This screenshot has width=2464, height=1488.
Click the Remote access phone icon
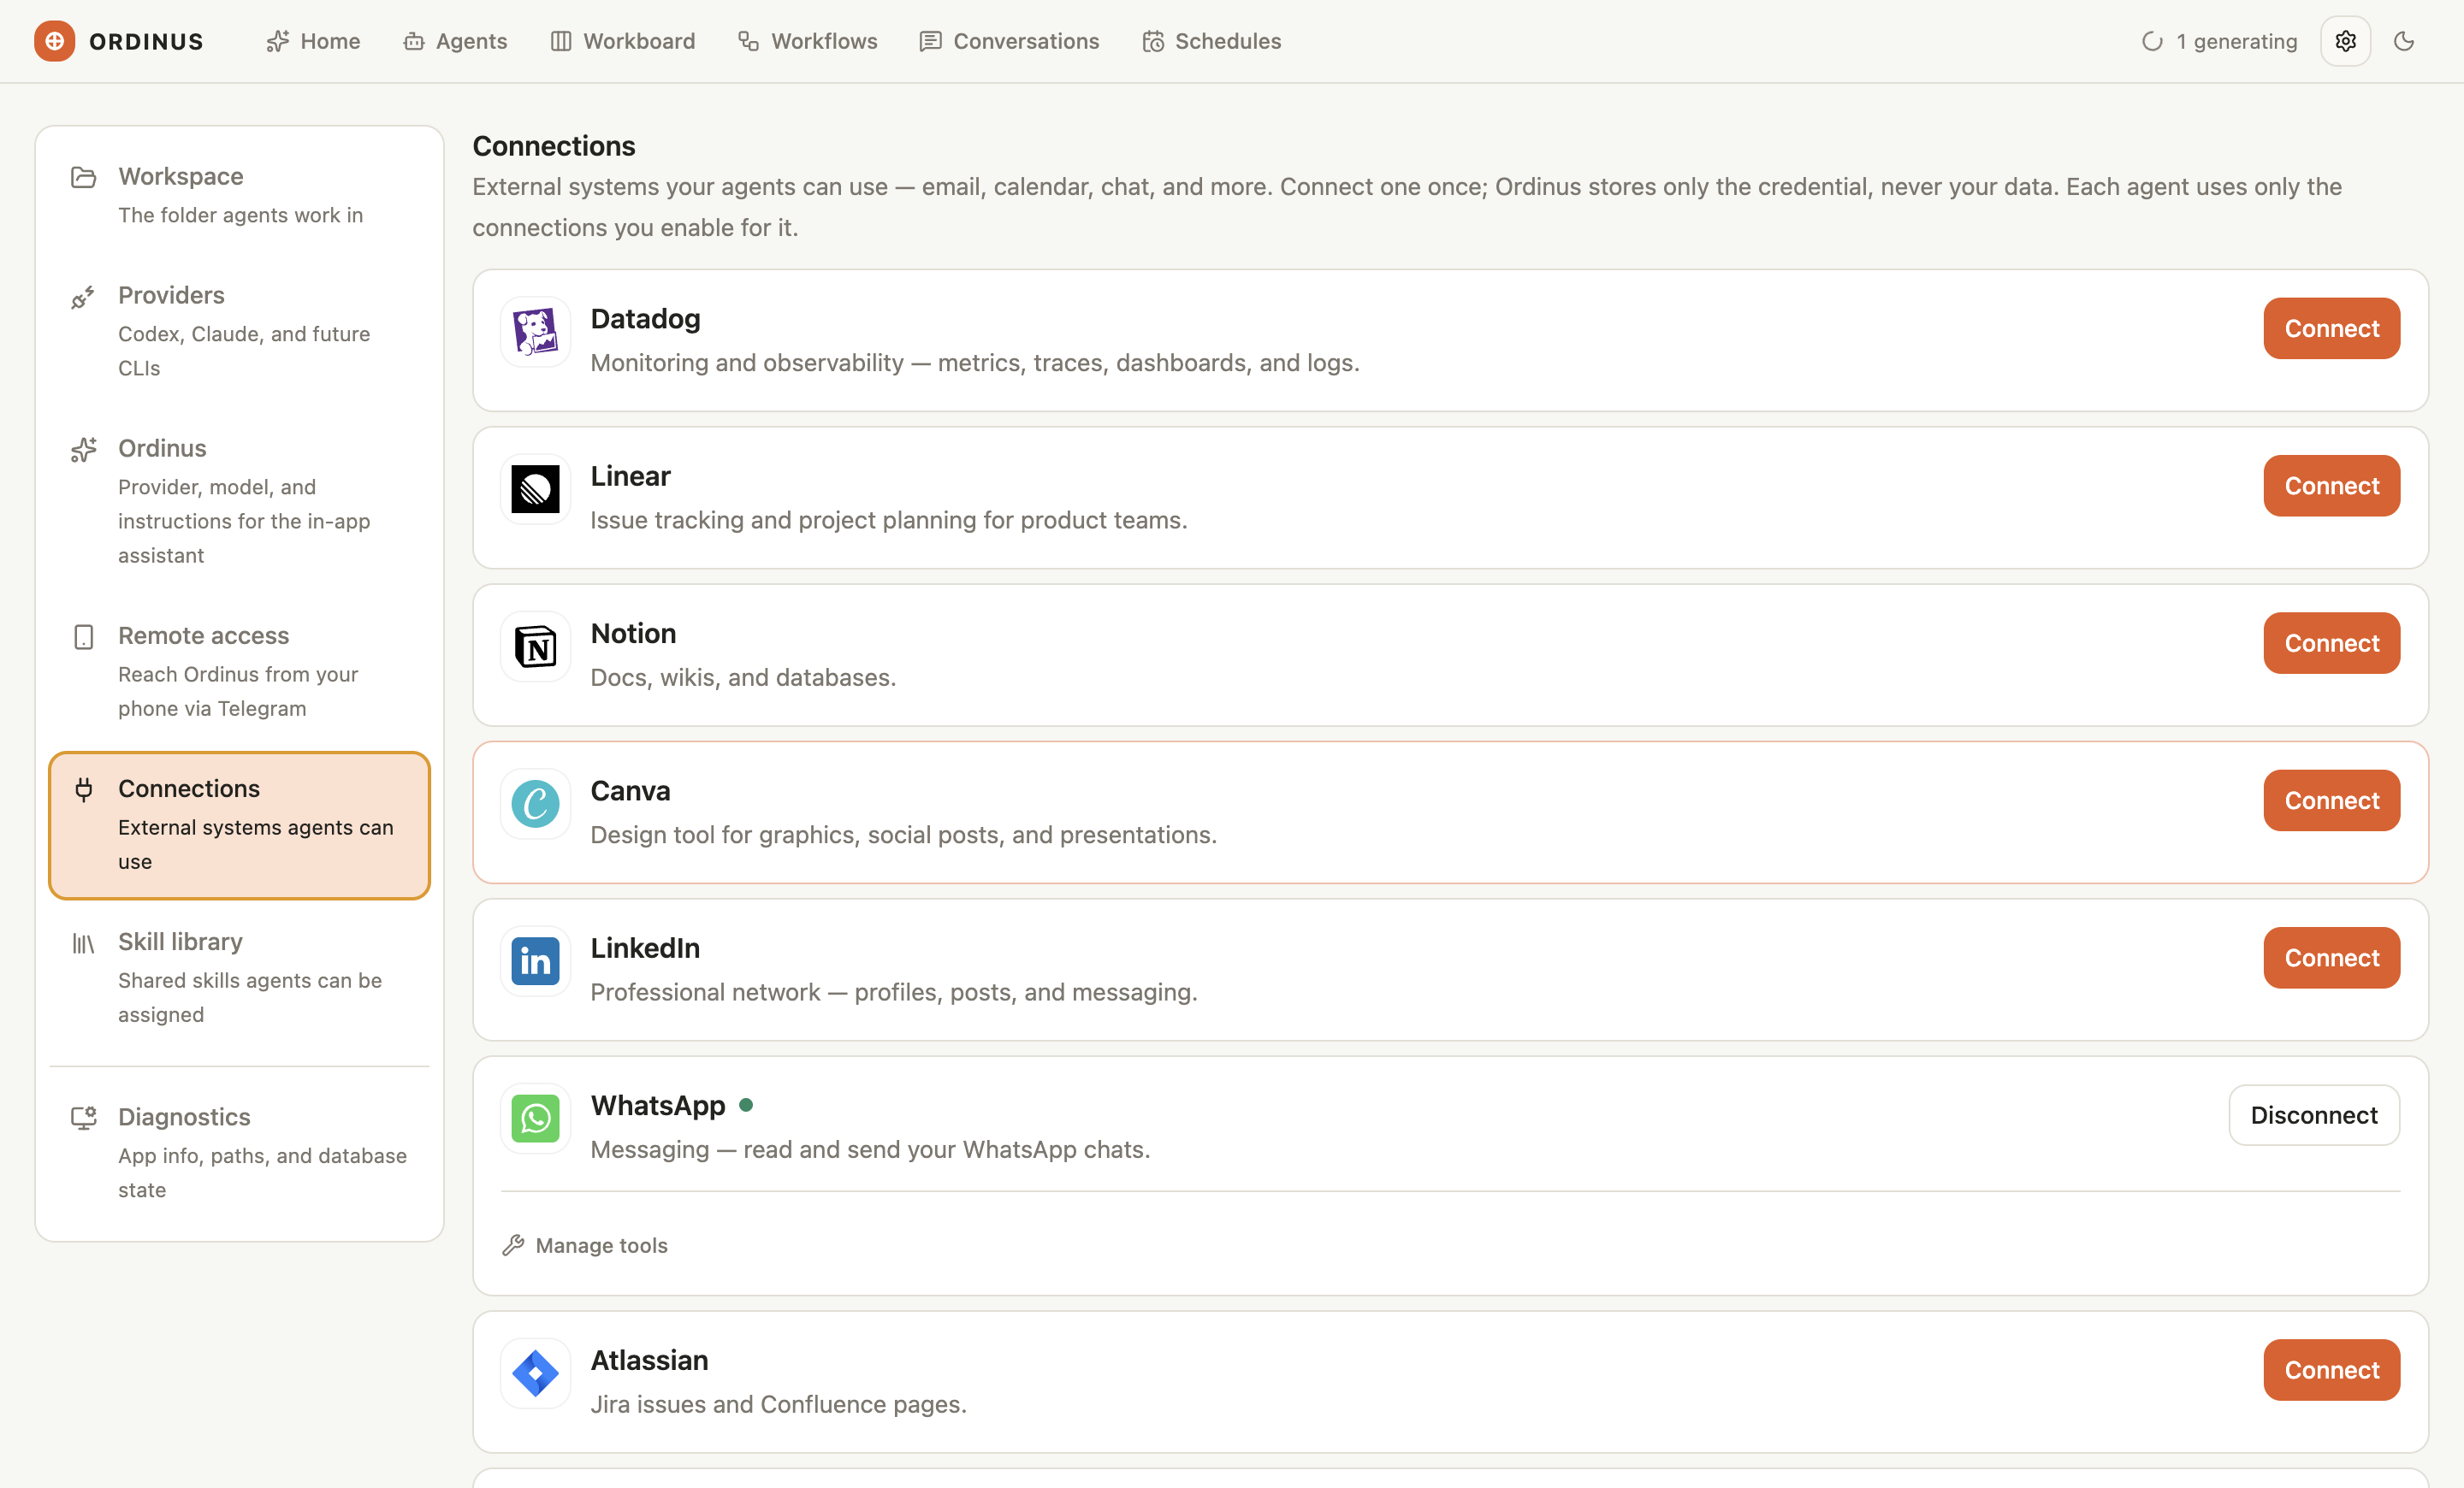click(84, 638)
